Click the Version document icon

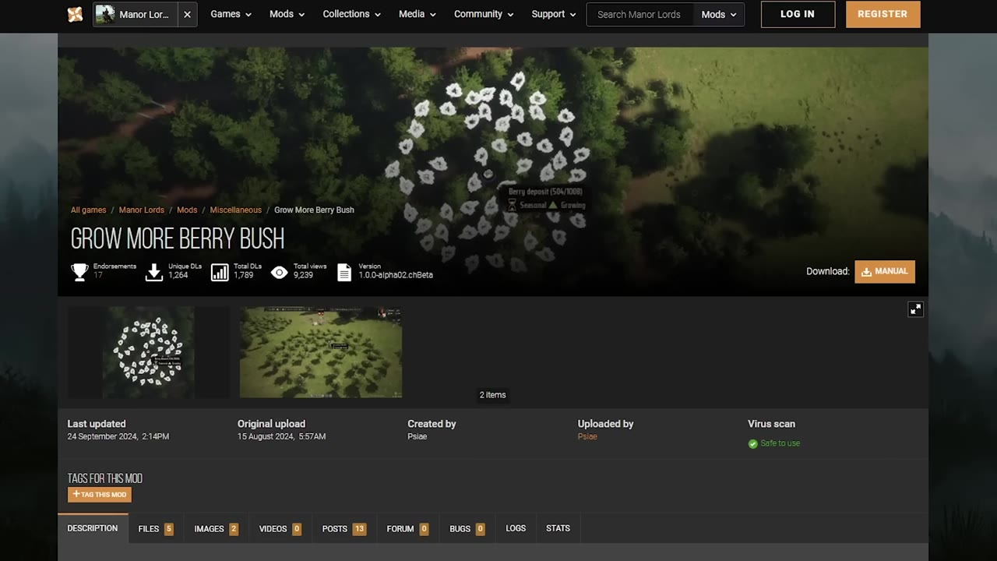344,271
